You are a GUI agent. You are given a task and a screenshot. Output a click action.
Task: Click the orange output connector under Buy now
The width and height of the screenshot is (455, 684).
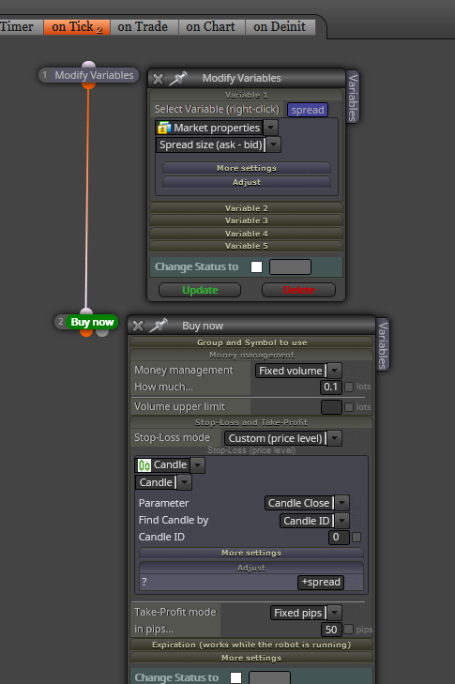tap(86, 332)
